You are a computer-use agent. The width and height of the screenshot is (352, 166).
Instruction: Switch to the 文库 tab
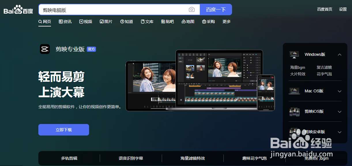(147, 22)
